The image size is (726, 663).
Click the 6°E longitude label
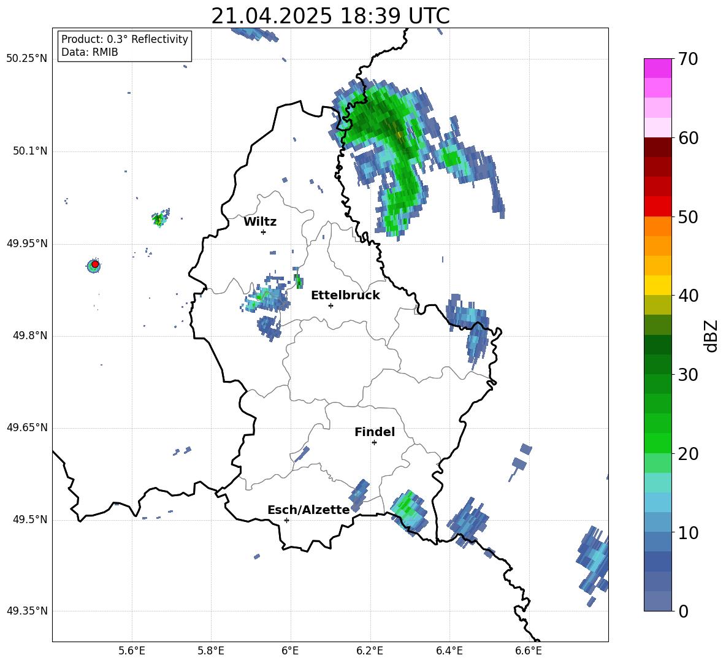pyautogui.click(x=290, y=651)
